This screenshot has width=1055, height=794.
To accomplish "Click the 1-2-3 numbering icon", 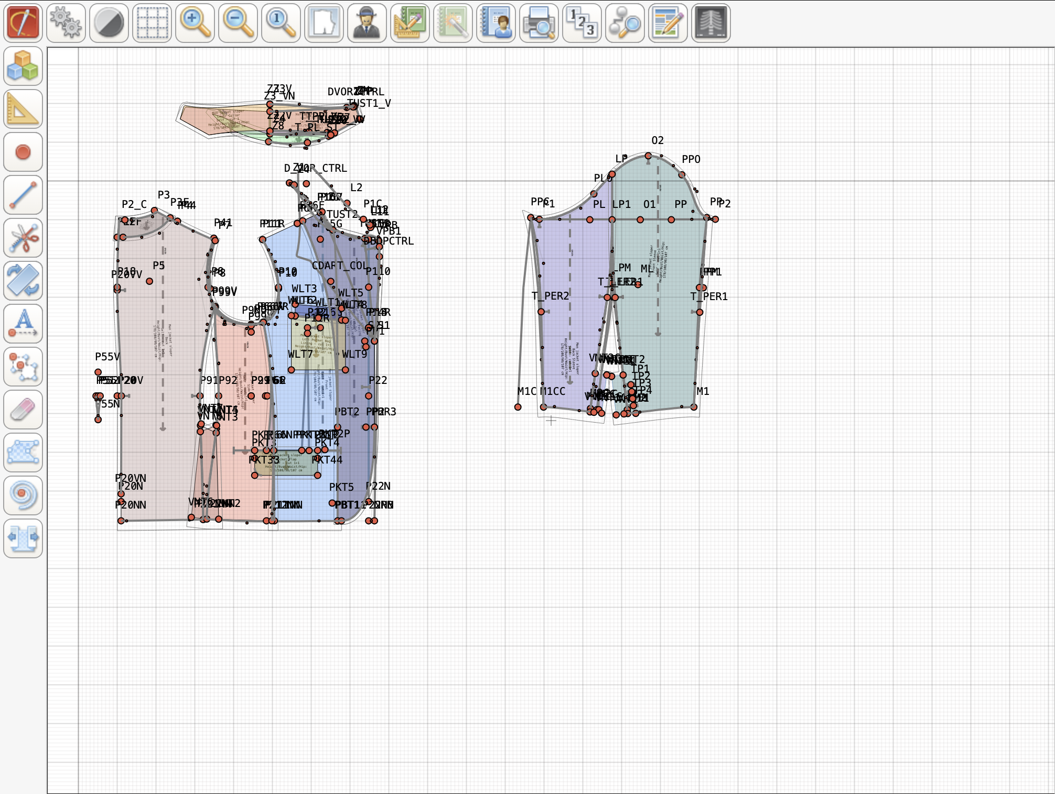I will [582, 23].
